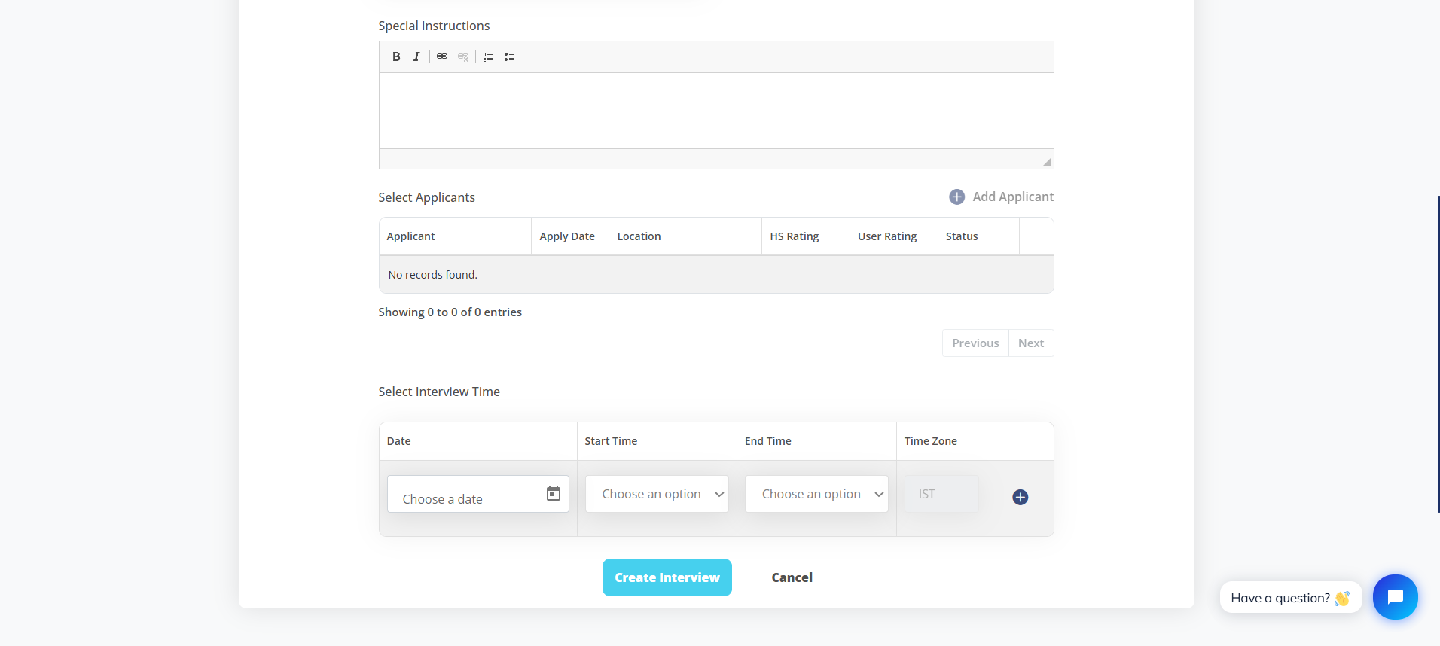Expand the Start Time dropdown
Viewport: 1440px width, 646px height.
pyautogui.click(x=657, y=494)
